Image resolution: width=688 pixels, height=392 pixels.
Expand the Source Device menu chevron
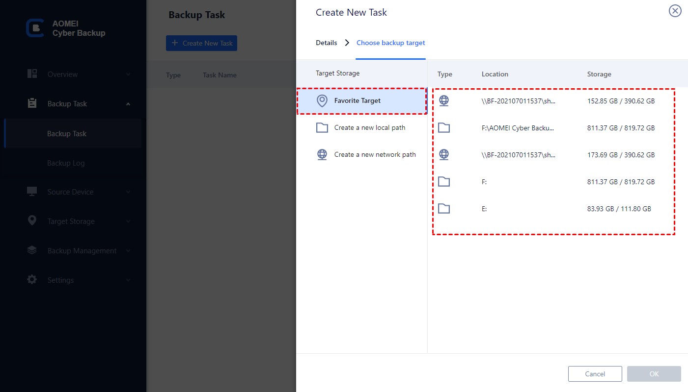tap(128, 192)
